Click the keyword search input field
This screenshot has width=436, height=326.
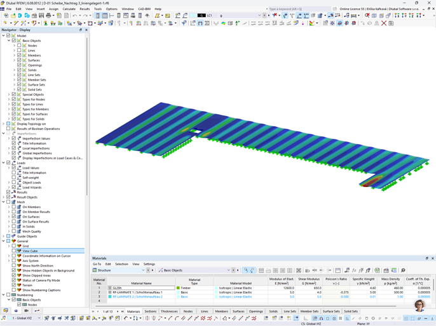(299, 9)
